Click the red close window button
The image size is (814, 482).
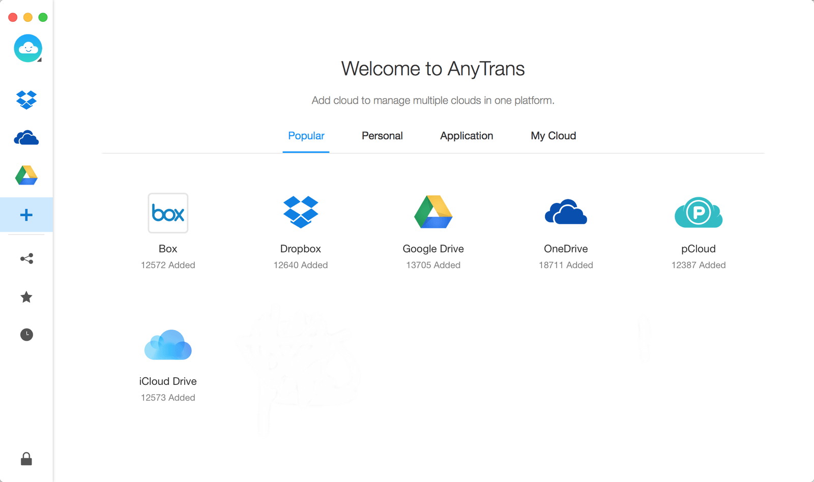tap(13, 17)
